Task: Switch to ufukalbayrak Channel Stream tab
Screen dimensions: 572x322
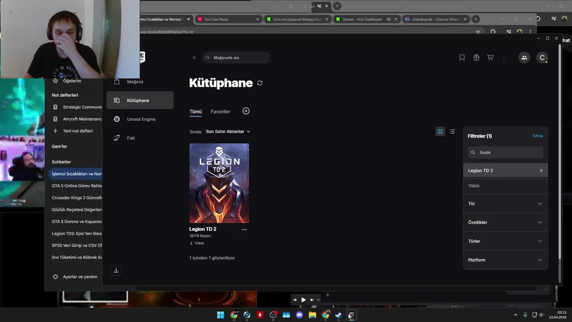Action: pos(436,19)
